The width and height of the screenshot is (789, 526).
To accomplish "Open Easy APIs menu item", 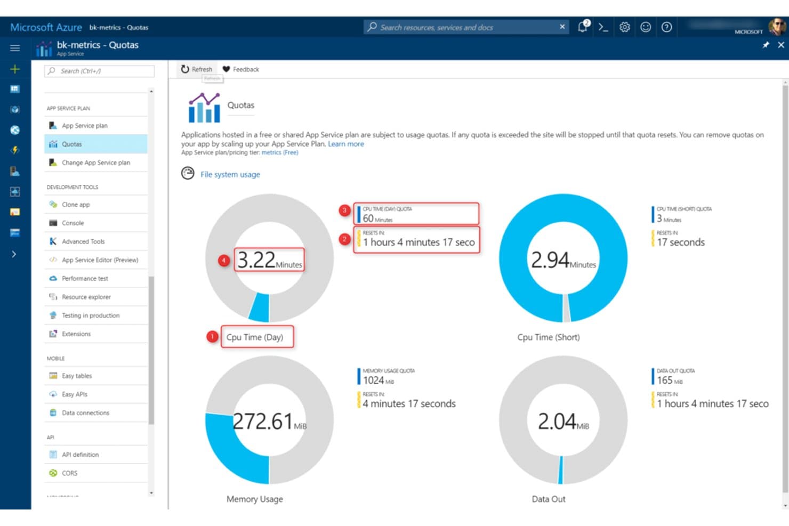I will (x=96, y=394).
